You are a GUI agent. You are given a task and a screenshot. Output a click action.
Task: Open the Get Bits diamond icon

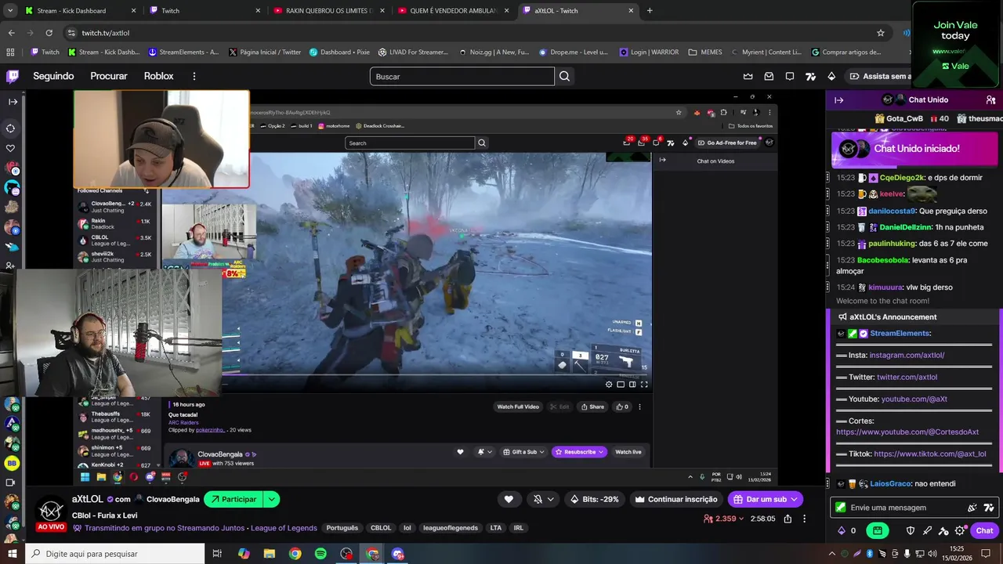[831, 76]
